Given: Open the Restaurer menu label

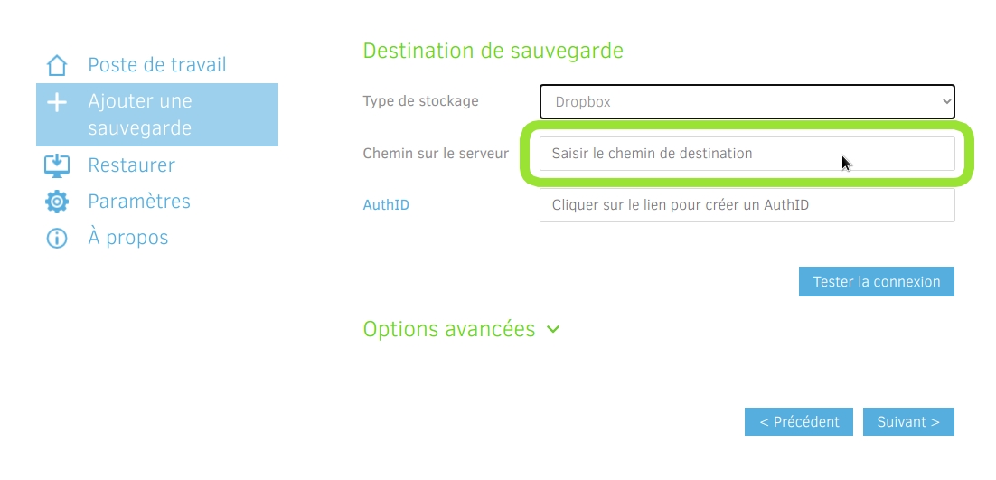Looking at the screenshot, I should (x=132, y=165).
